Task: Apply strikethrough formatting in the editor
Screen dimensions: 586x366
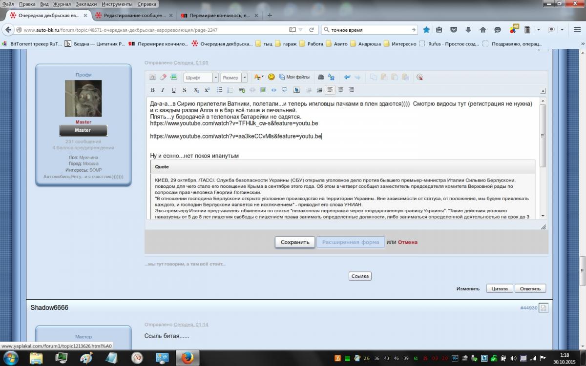Action: (x=185, y=90)
